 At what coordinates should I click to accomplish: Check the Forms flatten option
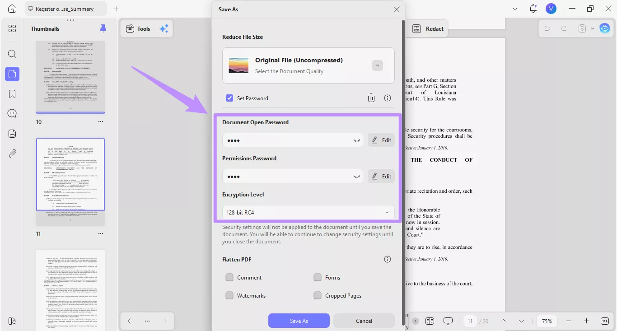click(x=318, y=277)
